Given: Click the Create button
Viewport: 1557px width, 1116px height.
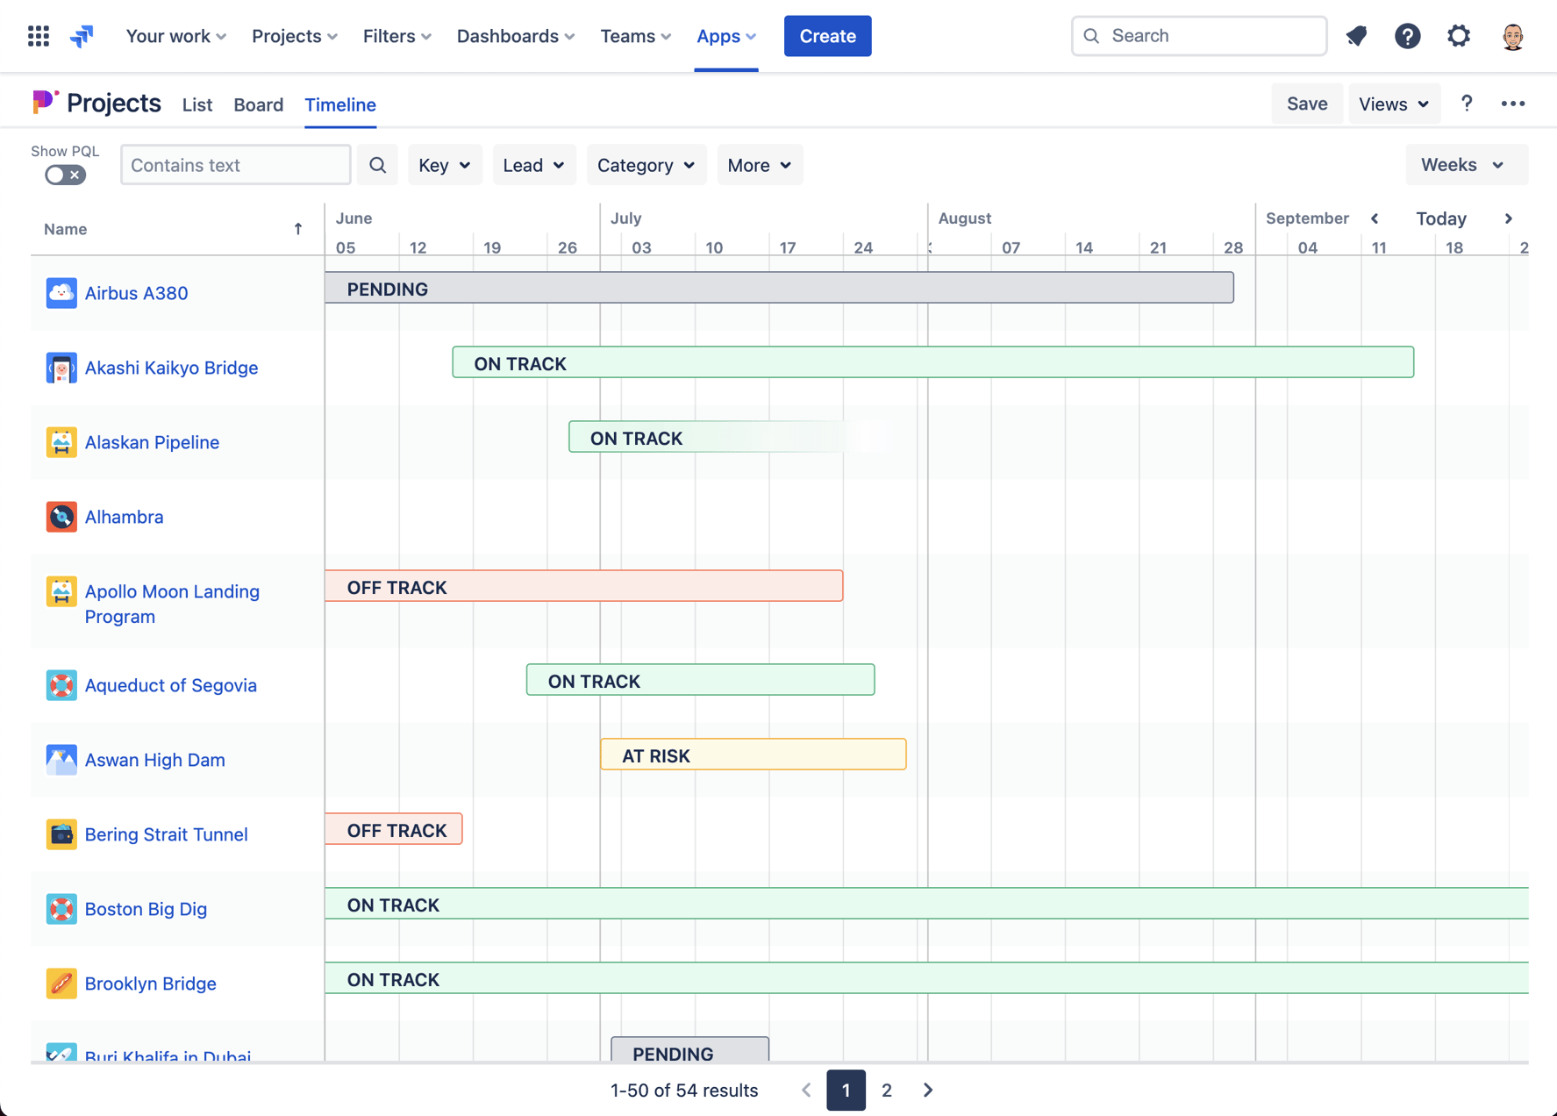Looking at the screenshot, I should pos(826,36).
